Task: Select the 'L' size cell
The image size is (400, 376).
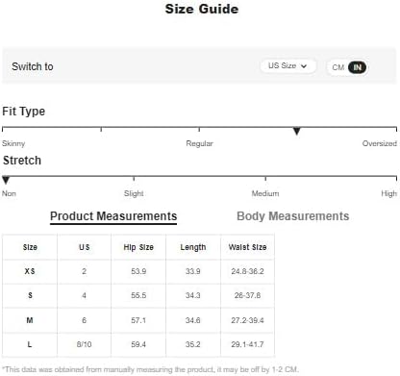Action: [x=30, y=344]
